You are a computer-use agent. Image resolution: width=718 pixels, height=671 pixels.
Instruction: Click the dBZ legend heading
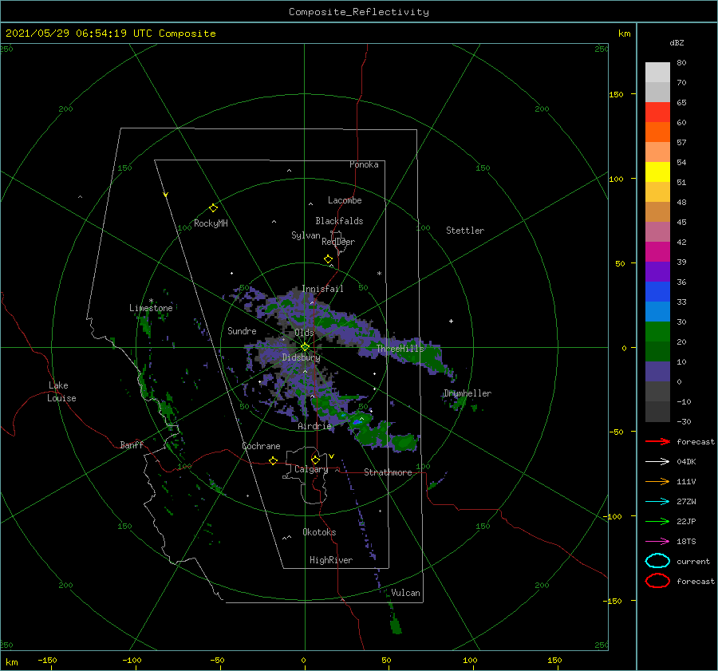point(677,42)
